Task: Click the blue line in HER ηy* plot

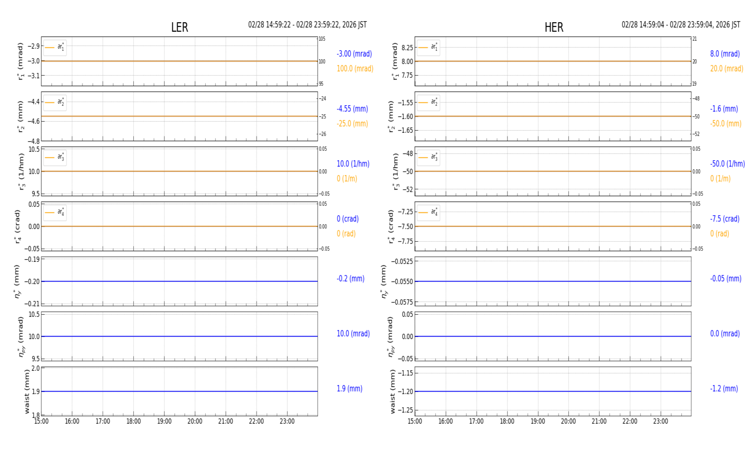Action: pyautogui.click(x=553, y=281)
